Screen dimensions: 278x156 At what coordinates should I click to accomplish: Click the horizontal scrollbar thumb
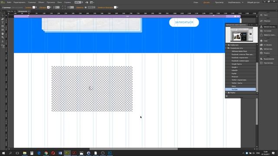pos(133,149)
